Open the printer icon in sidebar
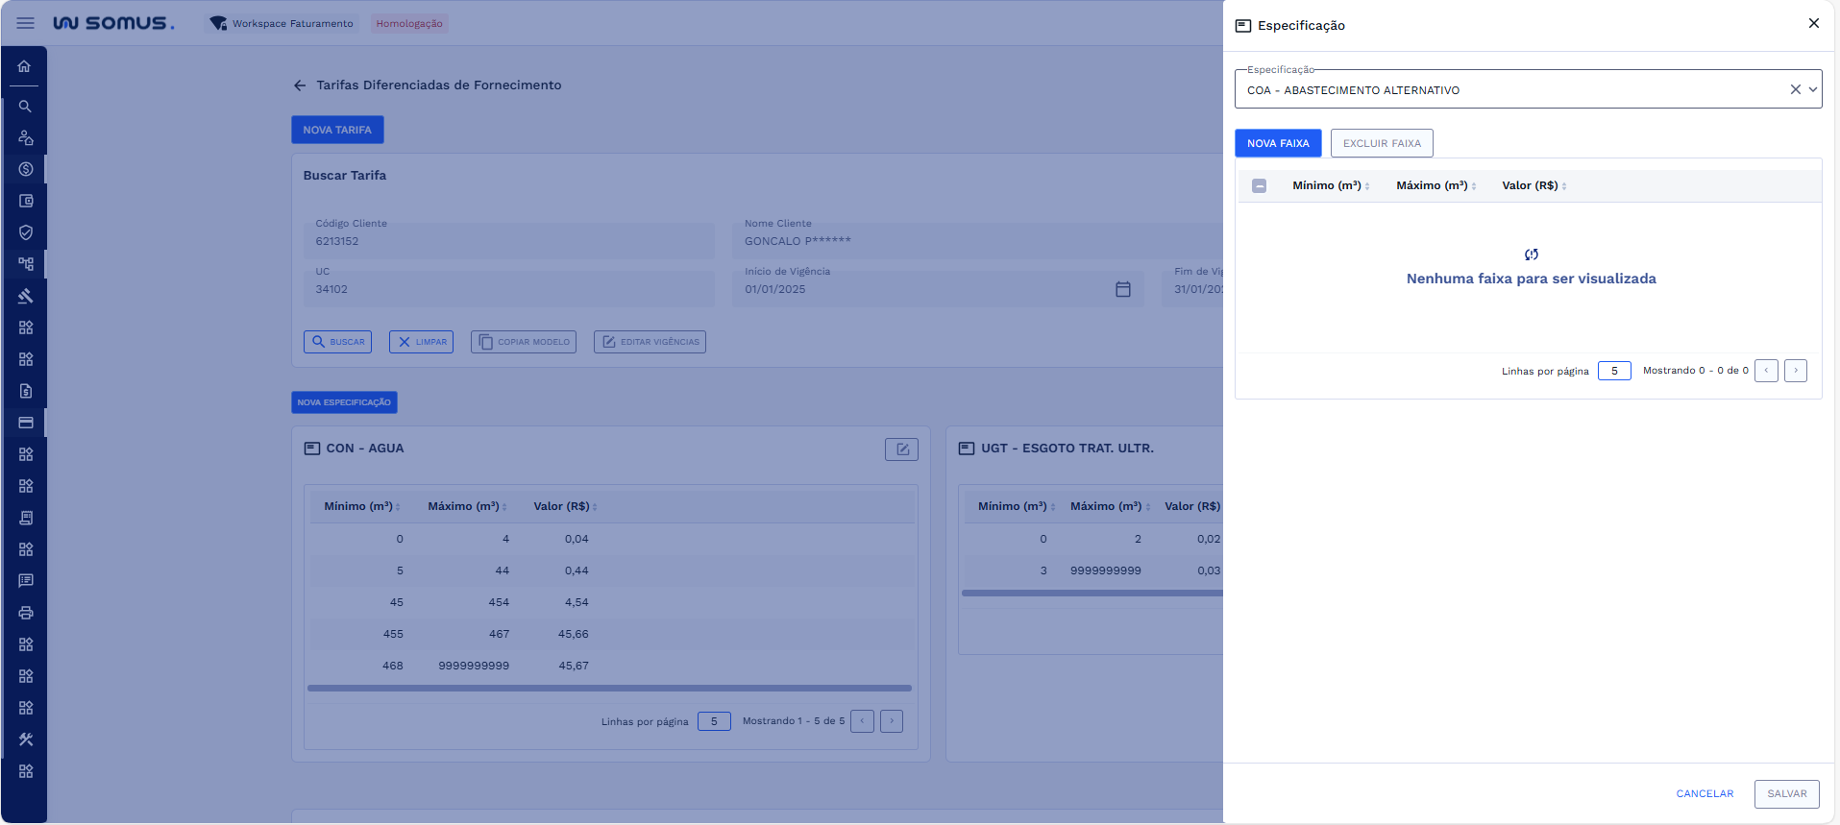 [x=25, y=613]
